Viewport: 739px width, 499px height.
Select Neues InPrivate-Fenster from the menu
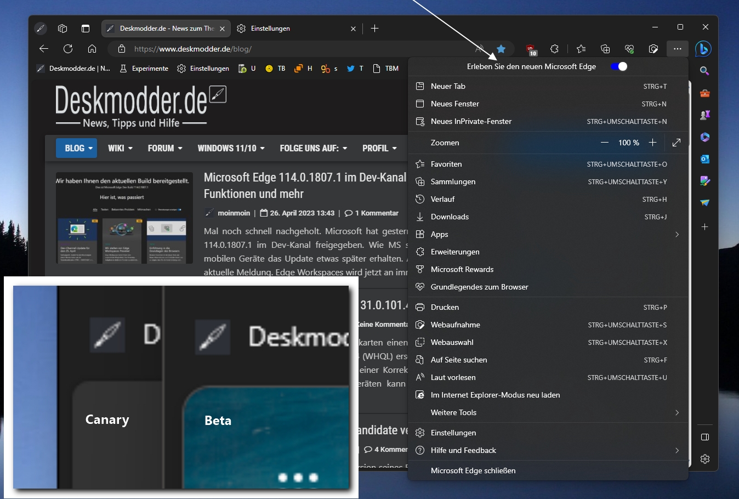pyautogui.click(x=548, y=121)
